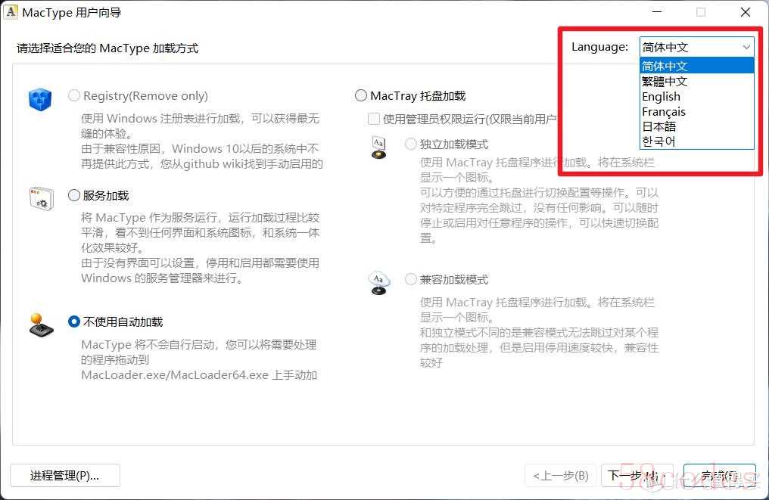This screenshot has height=500, width=769.
Task: Click the standalone mode font tray icon
Action: (378, 148)
